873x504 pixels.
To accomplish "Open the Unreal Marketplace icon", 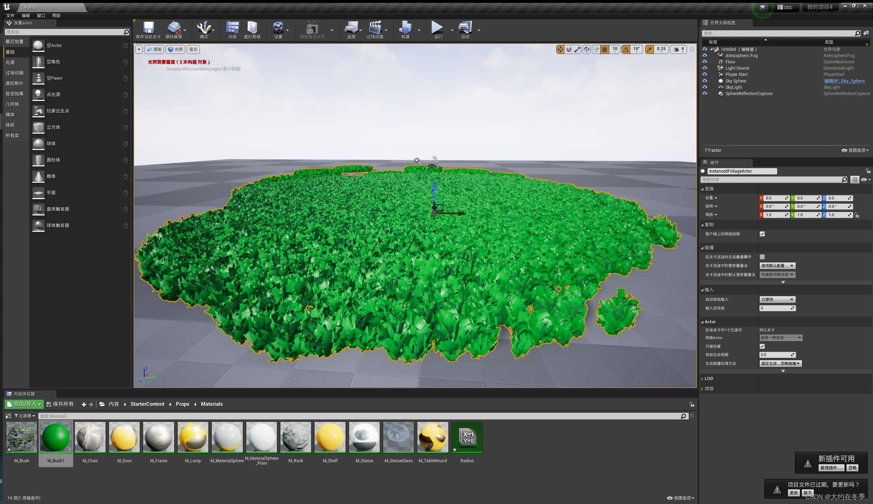I will point(252,28).
